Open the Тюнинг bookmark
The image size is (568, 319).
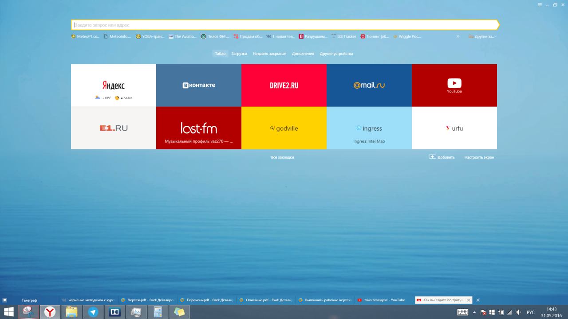click(x=375, y=36)
